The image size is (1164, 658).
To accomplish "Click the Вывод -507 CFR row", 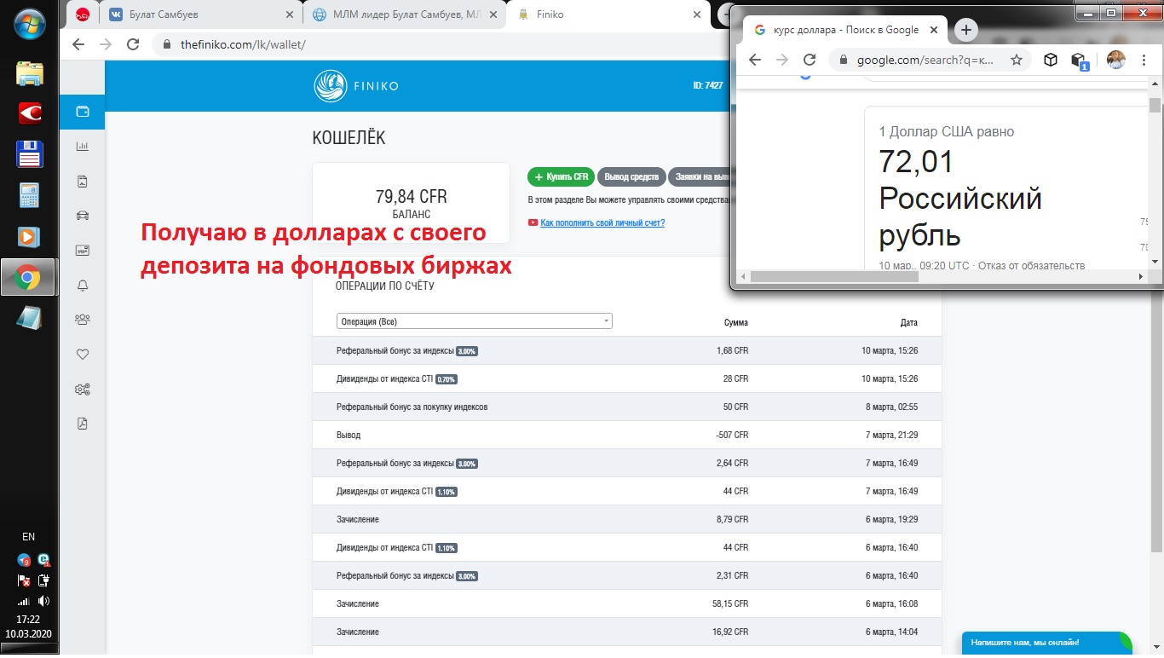I will pyautogui.click(x=627, y=435).
